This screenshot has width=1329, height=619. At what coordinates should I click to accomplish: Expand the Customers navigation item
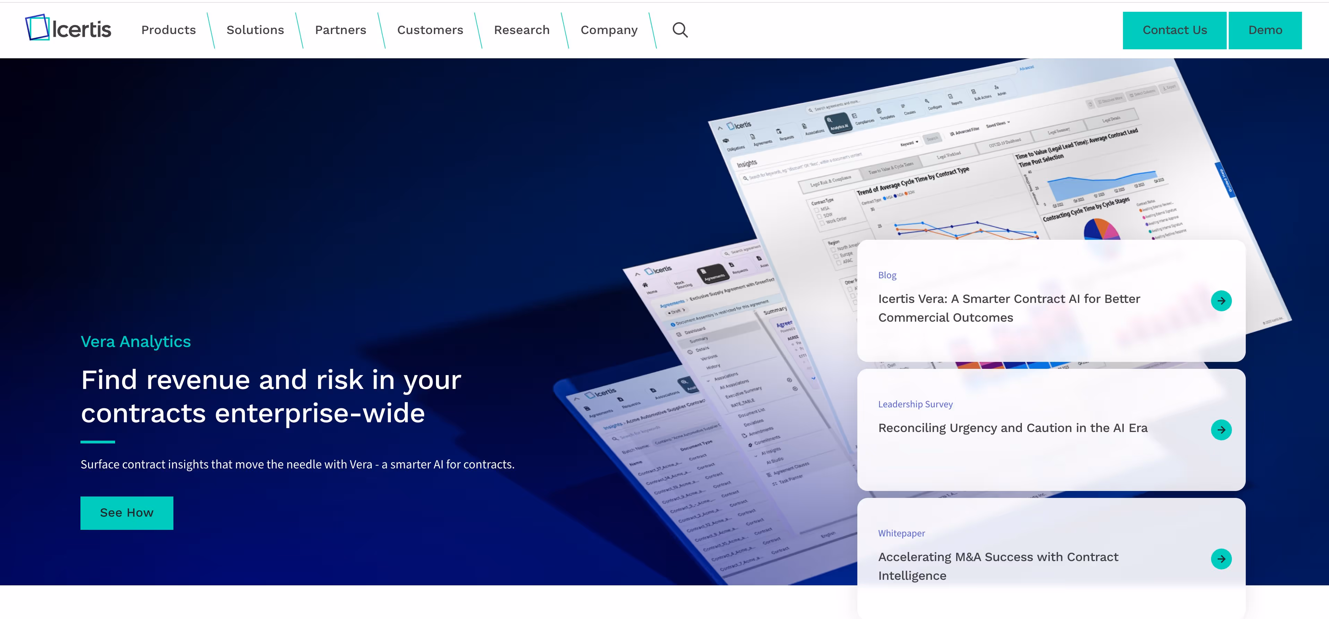[x=430, y=30]
